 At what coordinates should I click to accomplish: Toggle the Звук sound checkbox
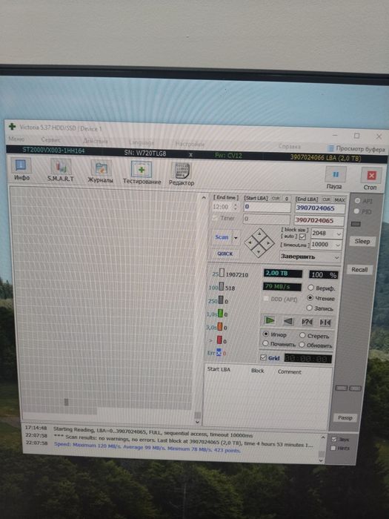click(x=333, y=439)
